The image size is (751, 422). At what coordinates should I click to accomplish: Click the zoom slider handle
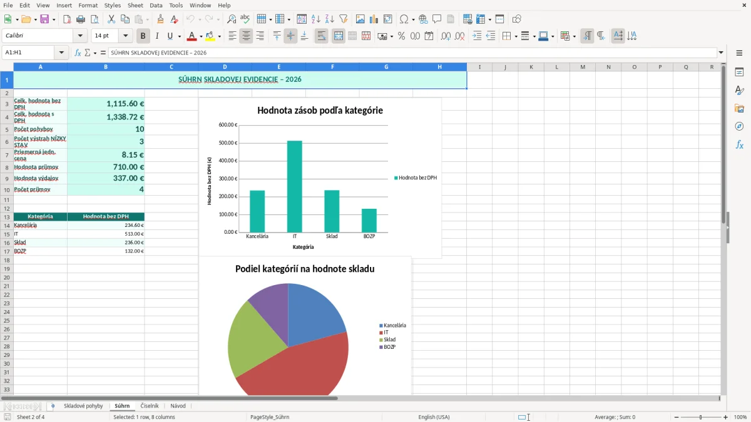(x=700, y=417)
